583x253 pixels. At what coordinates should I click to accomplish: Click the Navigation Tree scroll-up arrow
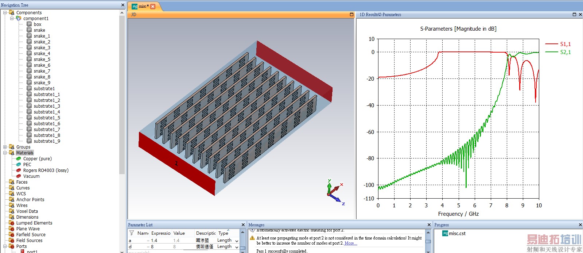(x=122, y=13)
